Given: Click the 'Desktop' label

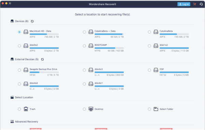Looking at the screenshot, I should click(x=99, y=109).
